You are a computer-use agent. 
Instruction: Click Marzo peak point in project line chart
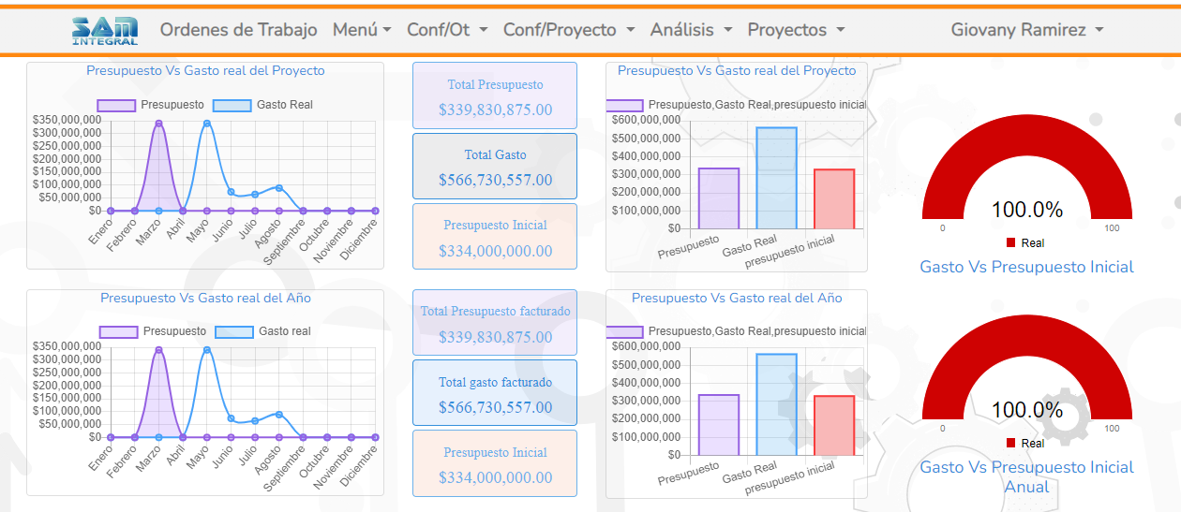(x=158, y=124)
